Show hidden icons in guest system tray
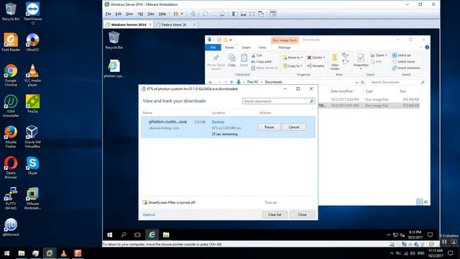 coord(388,235)
